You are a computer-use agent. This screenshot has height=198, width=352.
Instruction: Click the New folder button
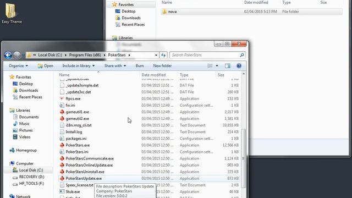pyautogui.click(x=162, y=66)
